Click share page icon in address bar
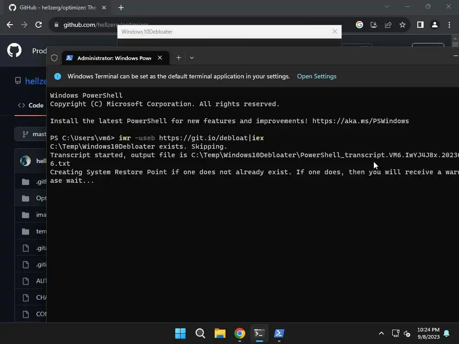This screenshot has width=459, height=344. tap(388, 25)
